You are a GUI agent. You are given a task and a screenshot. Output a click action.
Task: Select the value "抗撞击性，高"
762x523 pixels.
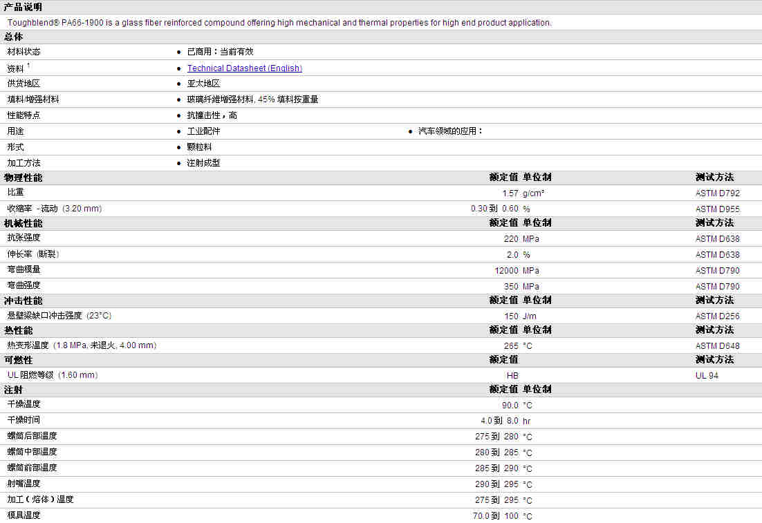tap(212, 115)
